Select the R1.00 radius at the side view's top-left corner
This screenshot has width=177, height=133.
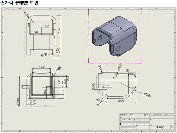click(x=100, y=68)
